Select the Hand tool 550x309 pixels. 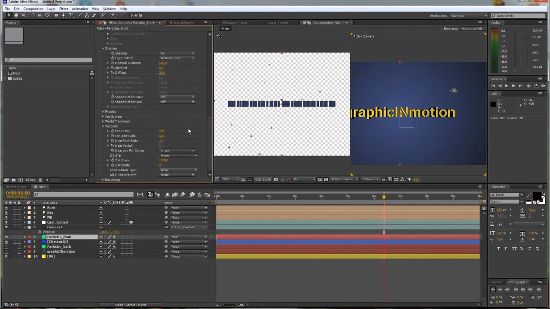(x=16, y=15)
